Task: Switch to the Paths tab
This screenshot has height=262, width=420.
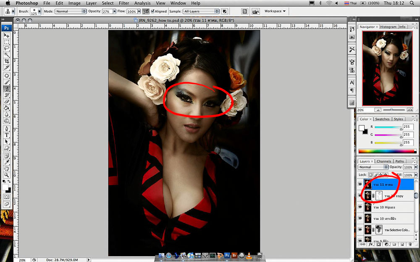Action: coord(399,161)
